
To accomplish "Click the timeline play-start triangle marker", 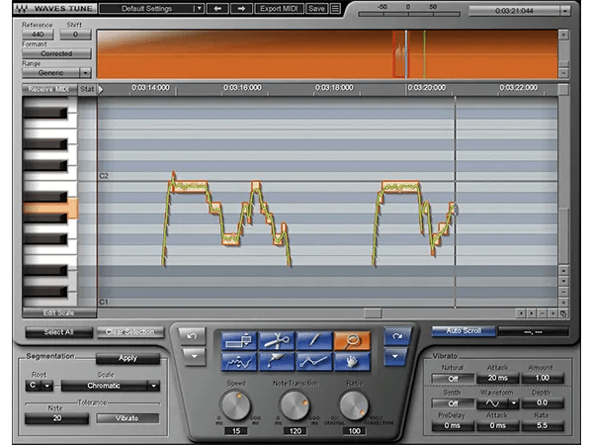I will click(x=101, y=89).
